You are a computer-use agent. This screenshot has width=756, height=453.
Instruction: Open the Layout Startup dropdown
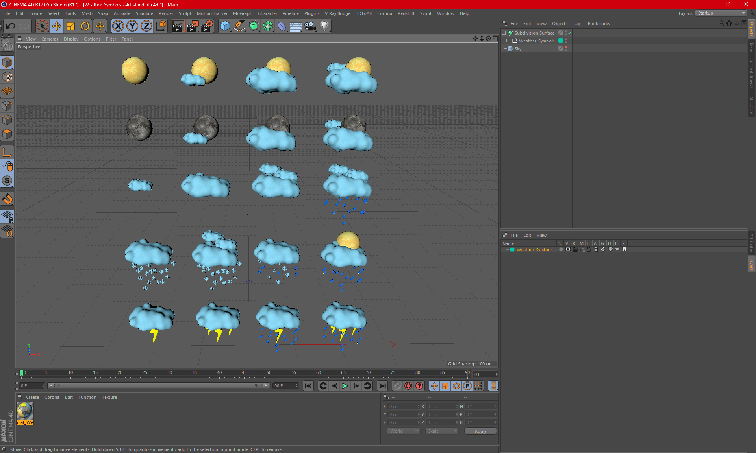(721, 13)
